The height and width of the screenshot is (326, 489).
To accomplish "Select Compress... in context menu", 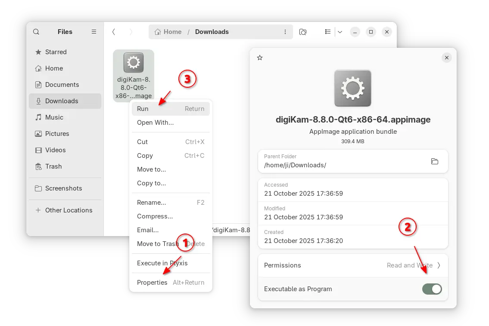I will (155, 216).
